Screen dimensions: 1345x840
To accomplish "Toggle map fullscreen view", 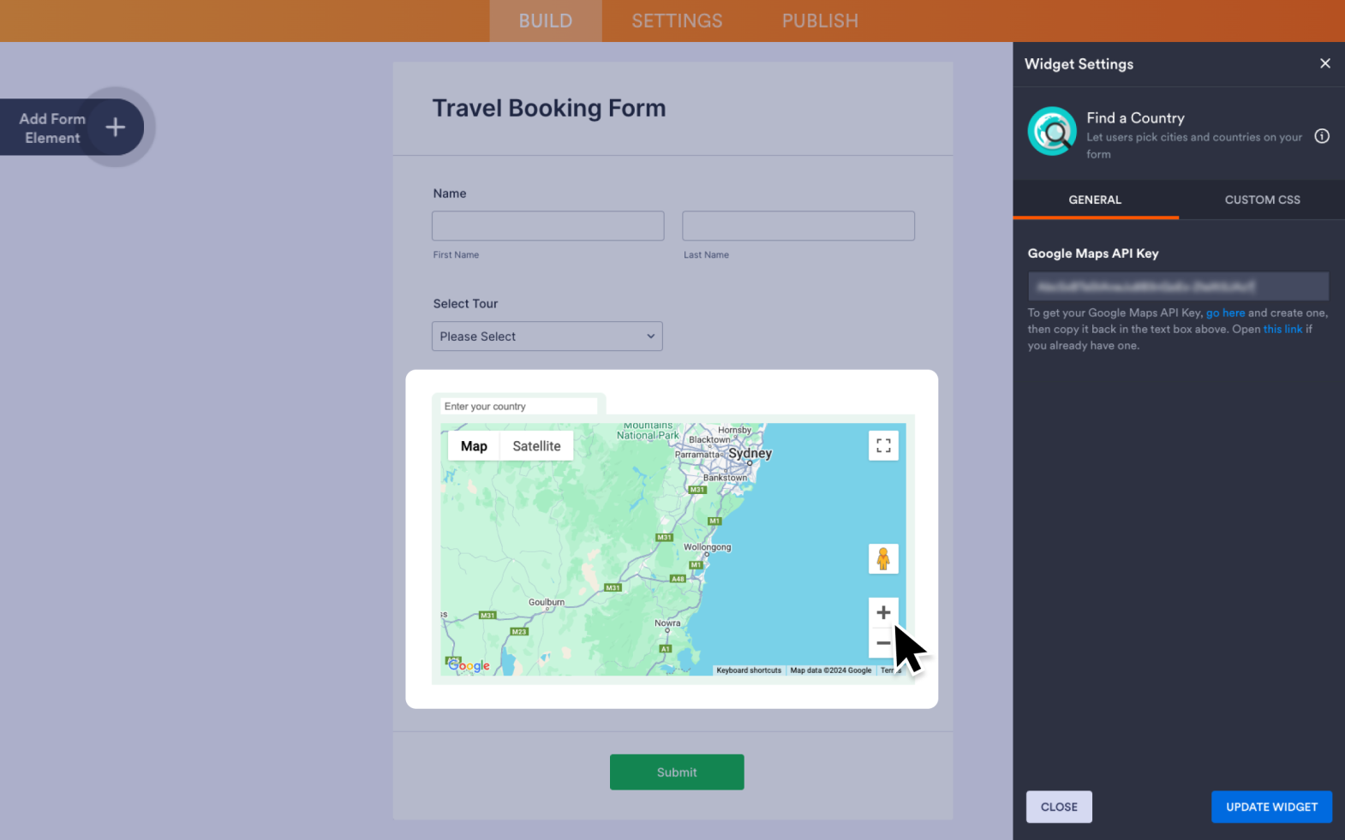I will (883, 446).
